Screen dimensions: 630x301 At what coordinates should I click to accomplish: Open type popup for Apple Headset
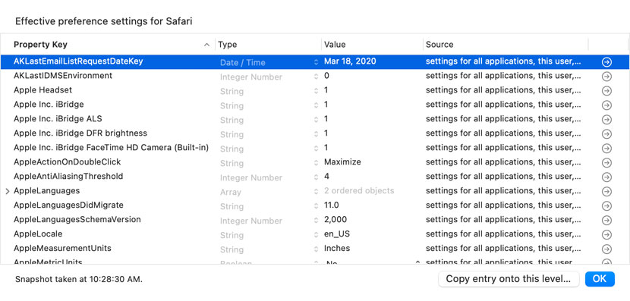click(x=316, y=91)
